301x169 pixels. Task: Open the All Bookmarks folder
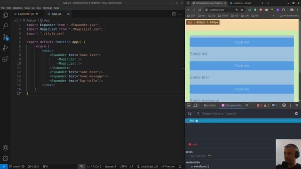[x=289, y=15]
